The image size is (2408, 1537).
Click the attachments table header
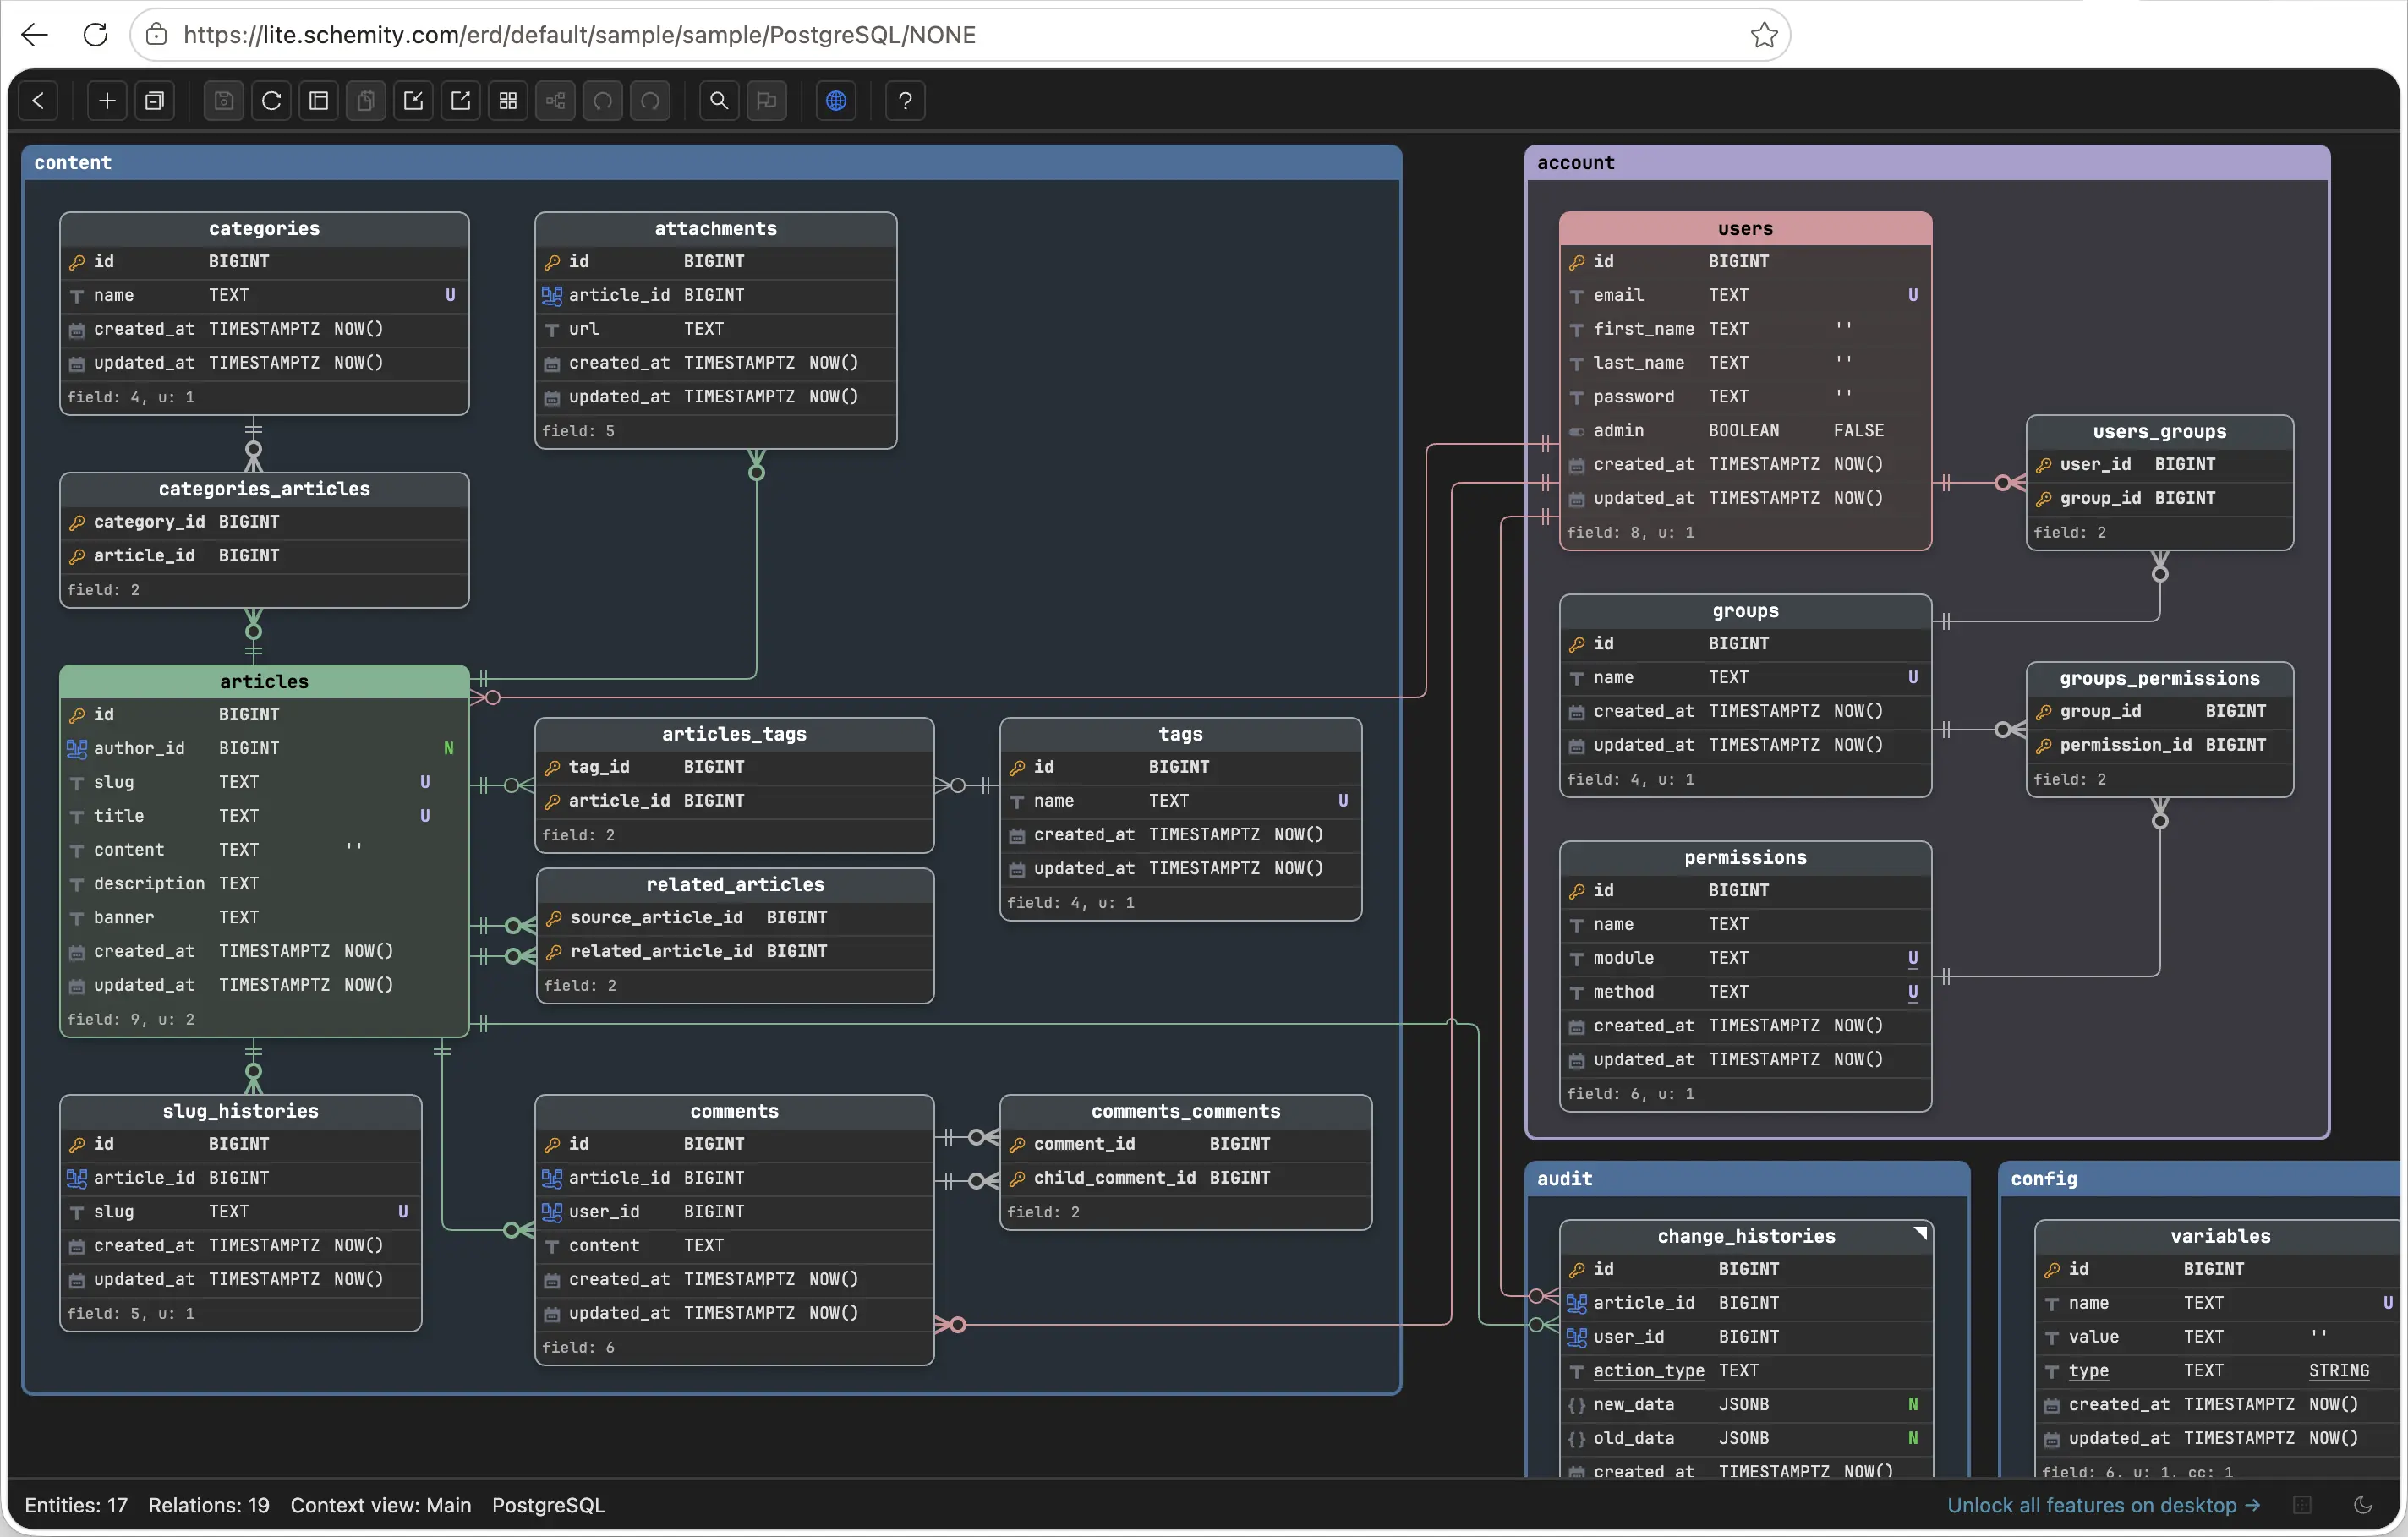716,229
